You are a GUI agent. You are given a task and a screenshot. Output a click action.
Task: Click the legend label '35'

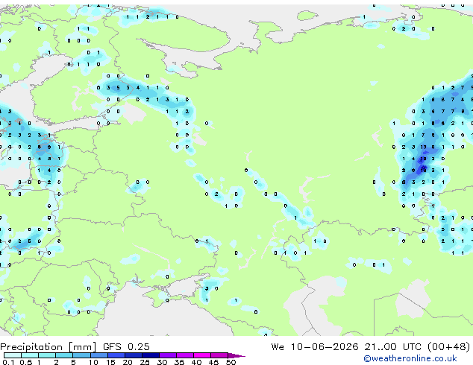tap(180, 362)
